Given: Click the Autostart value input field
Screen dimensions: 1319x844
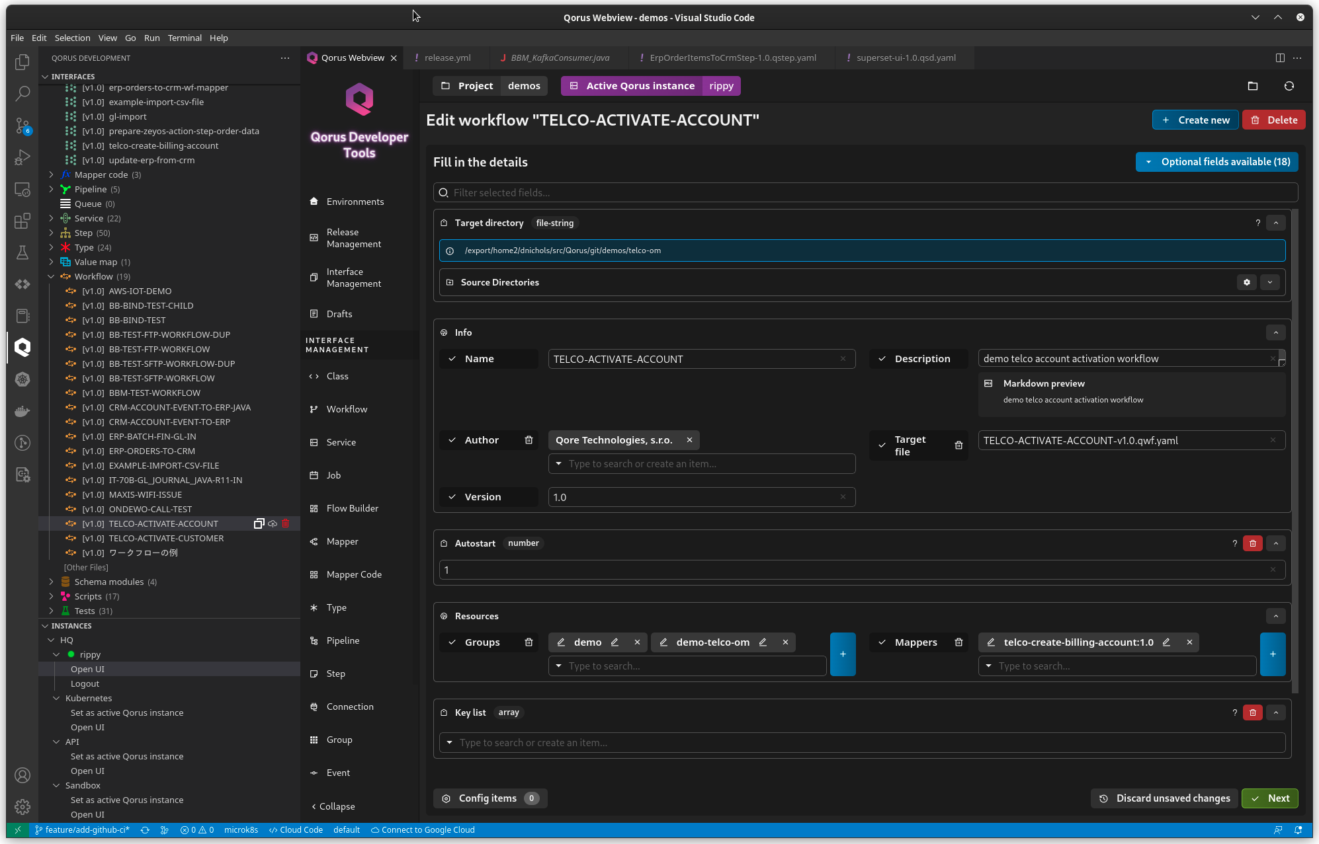Looking at the screenshot, I should point(862,570).
